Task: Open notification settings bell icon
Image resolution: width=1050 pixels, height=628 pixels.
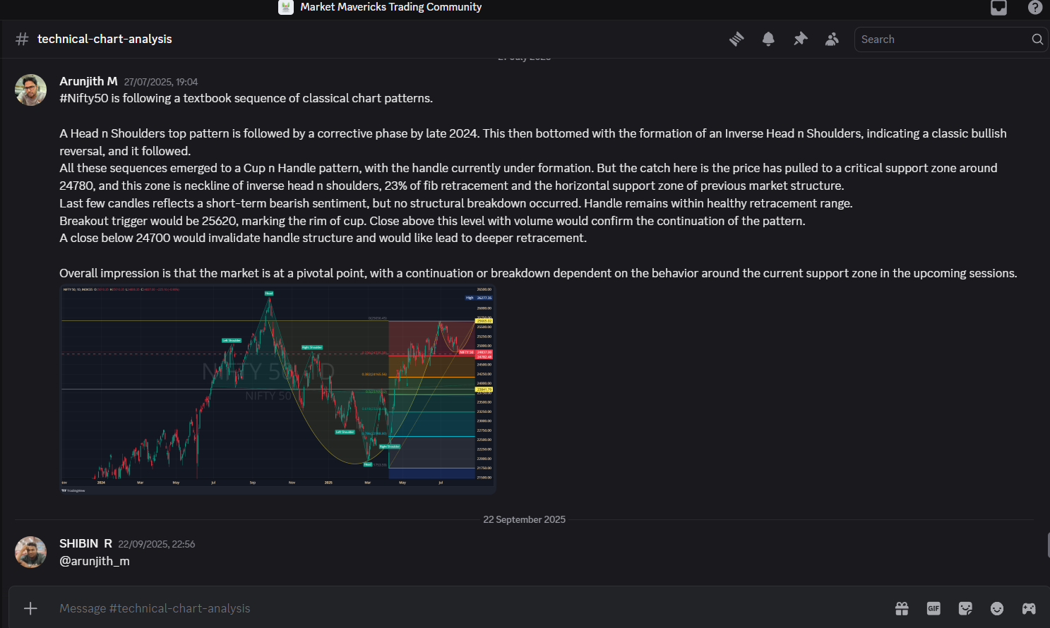Action: (768, 40)
